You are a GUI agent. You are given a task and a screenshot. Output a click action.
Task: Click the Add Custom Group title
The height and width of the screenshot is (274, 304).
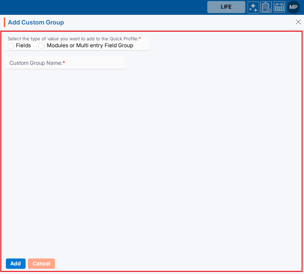point(36,22)
